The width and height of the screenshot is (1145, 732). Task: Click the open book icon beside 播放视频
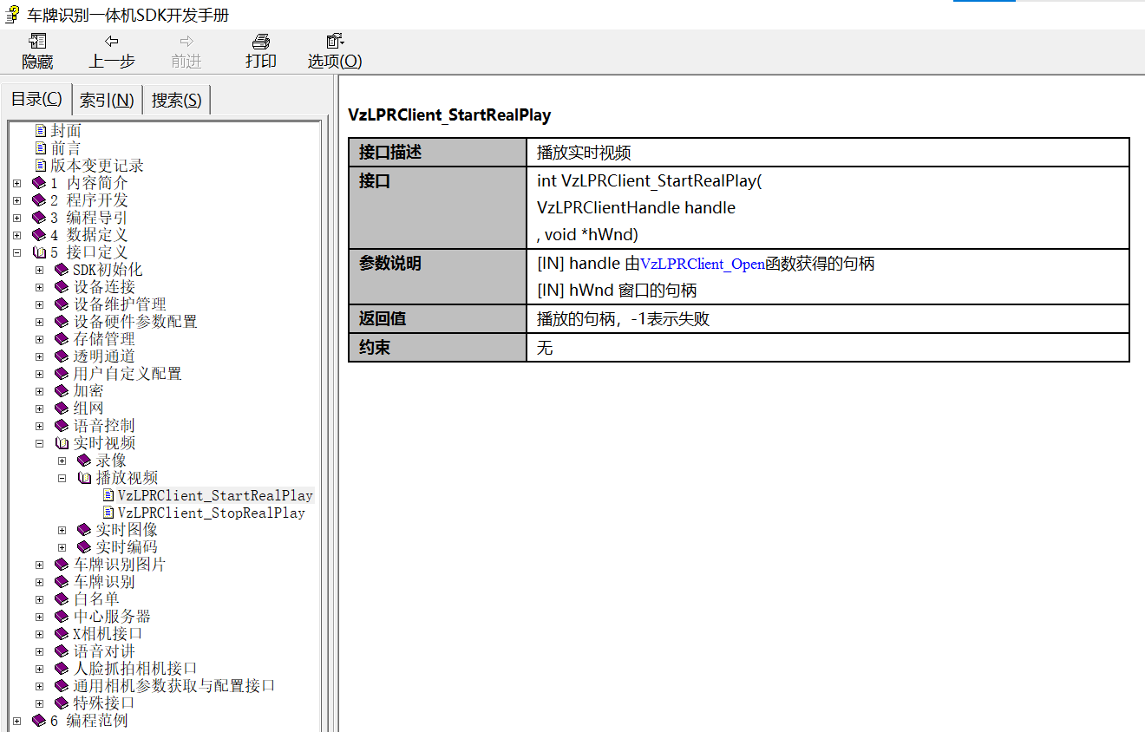click(84, 478)
